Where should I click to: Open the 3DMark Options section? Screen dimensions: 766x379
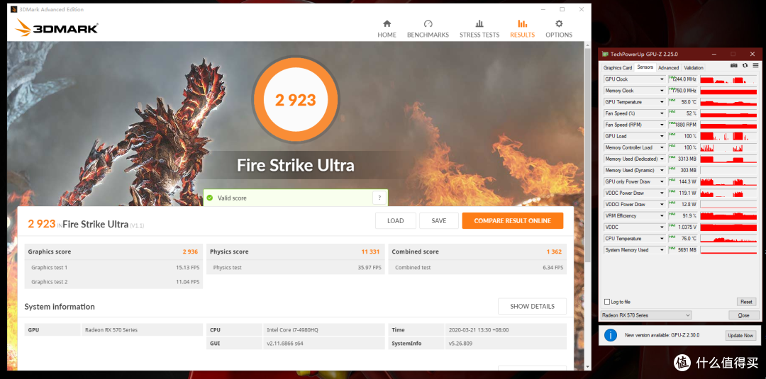(x=559, y=29)
